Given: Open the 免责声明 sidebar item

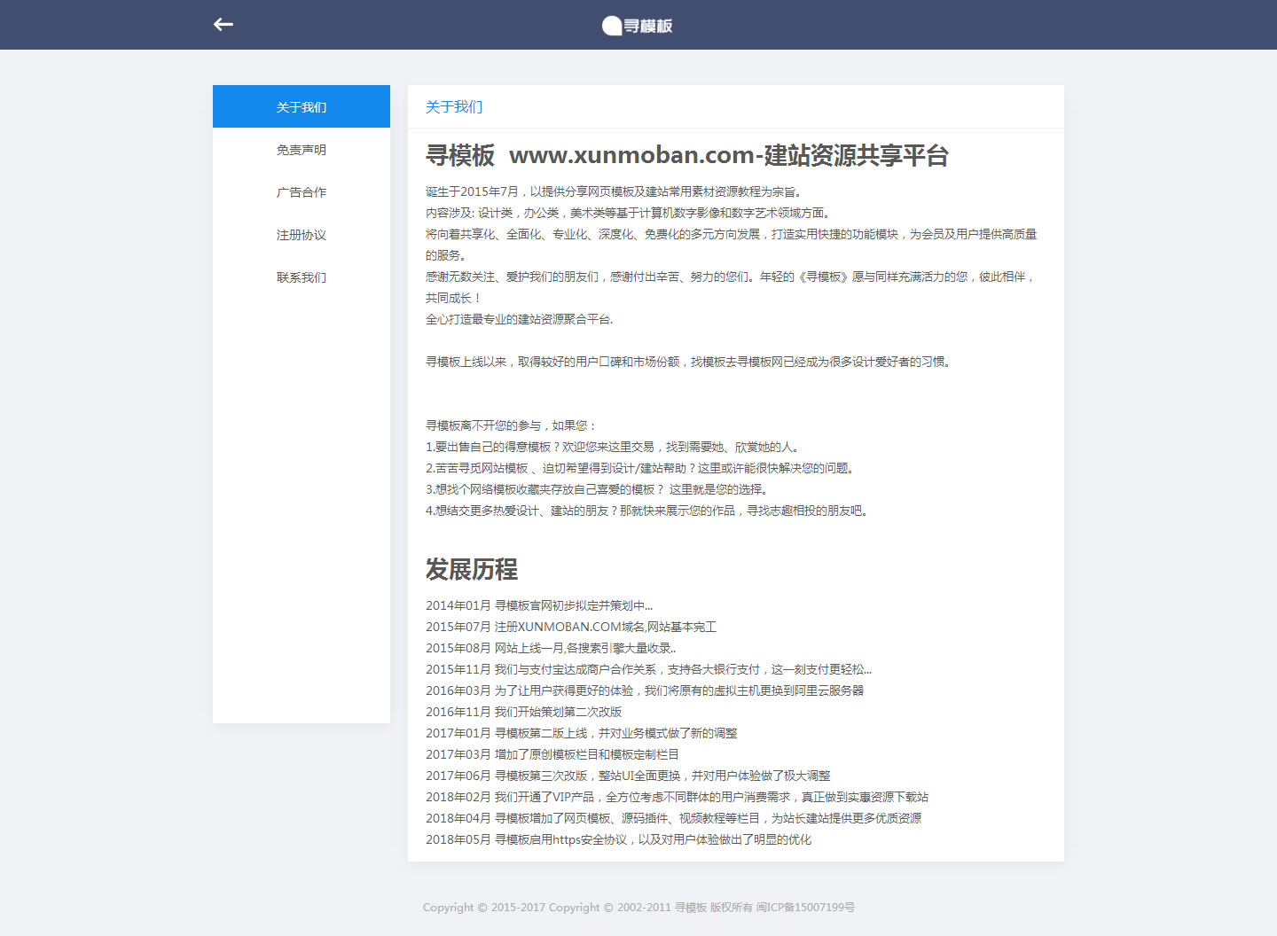Looking at the screenshot, I should tap(302, 150).
